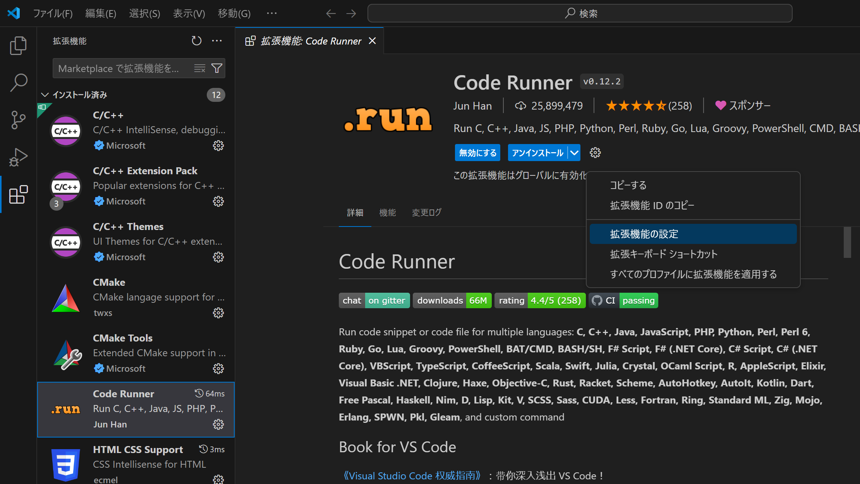Click the downloads 66M badge

(452, 300)
